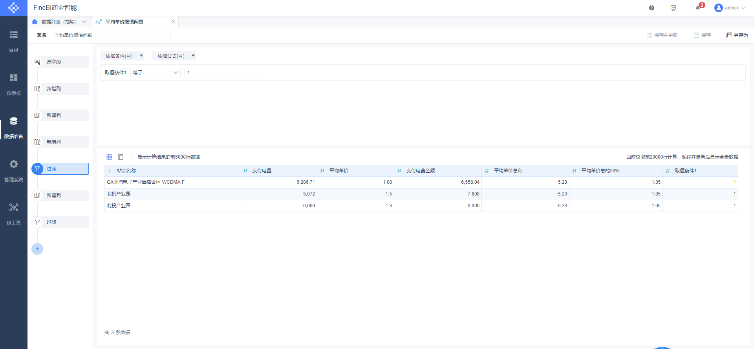
Task: Open the 目录 directory sidebar icon
Action: [14, 35]
